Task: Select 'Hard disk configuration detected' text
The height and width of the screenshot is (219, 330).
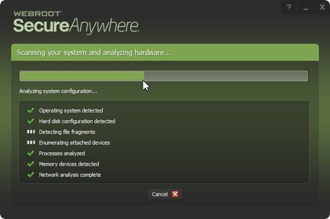Action: coord(77,121)
